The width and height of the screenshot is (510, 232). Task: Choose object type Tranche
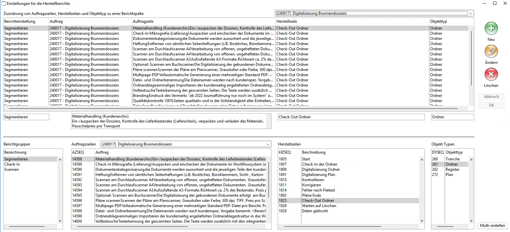point(453,159)
